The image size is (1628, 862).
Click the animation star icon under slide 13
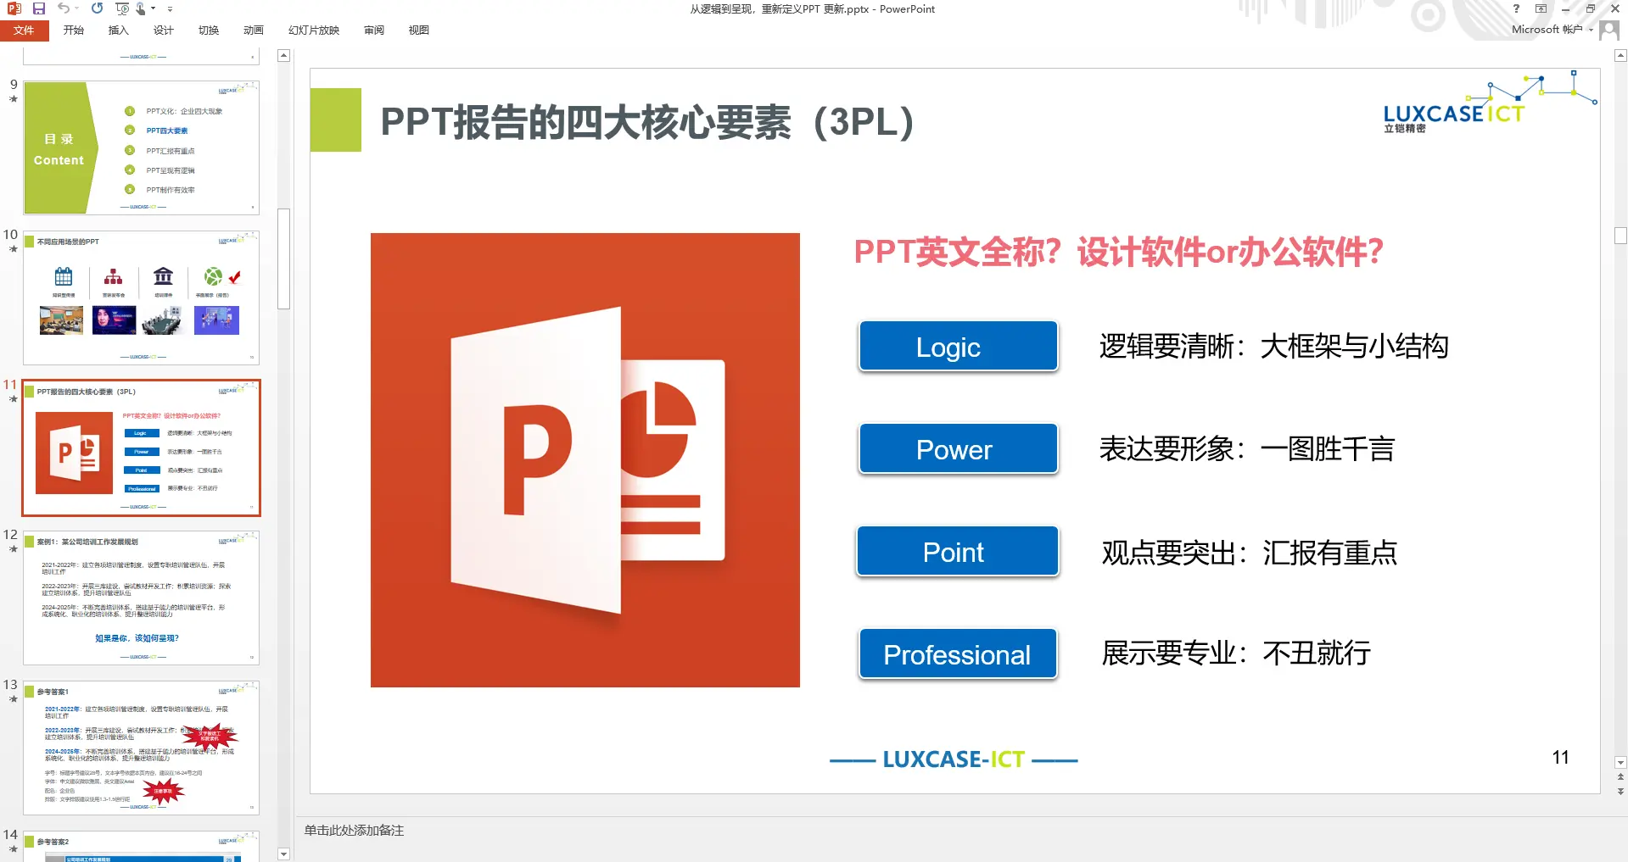pyautogui.click(x=13, y=699)
